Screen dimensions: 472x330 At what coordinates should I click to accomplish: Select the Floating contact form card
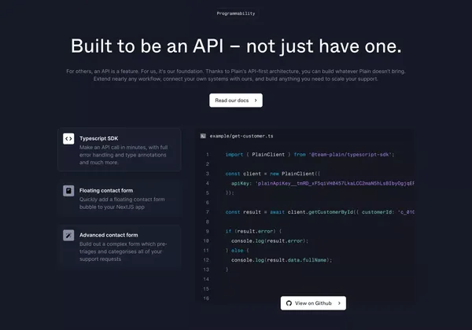click(120, 198)
